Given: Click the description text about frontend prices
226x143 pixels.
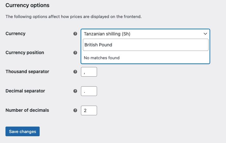Looking at the screenshot, I should point(74,16).
